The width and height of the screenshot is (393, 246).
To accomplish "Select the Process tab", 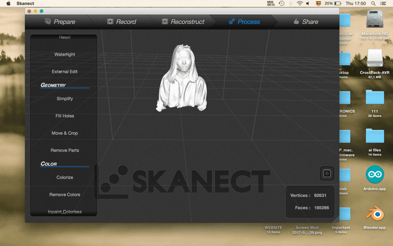I will click(244, 22).
